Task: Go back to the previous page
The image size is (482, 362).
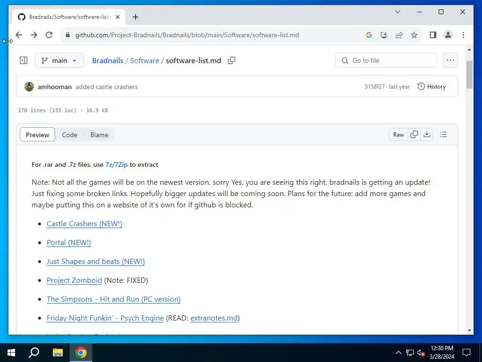Action: point(19,35)
